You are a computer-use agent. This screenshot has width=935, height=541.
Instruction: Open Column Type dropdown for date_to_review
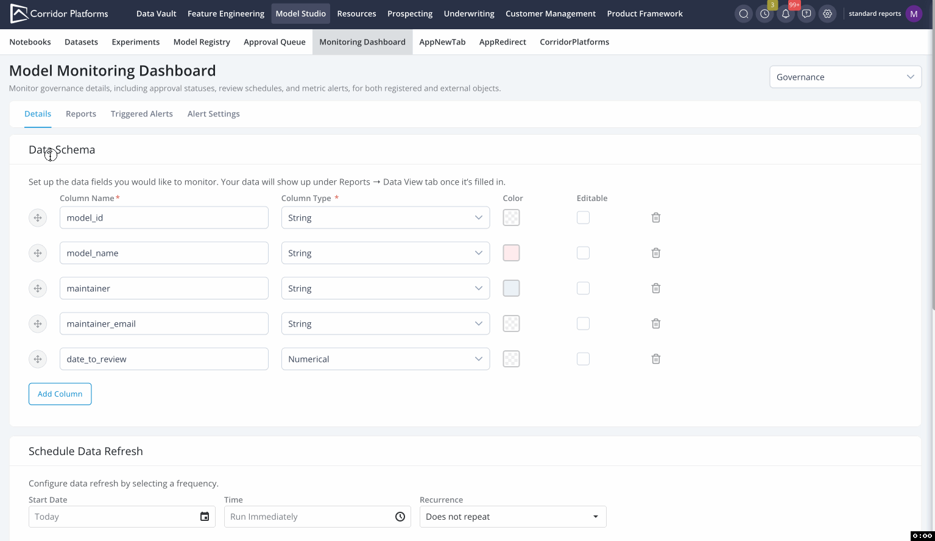[x=385, y=359]
